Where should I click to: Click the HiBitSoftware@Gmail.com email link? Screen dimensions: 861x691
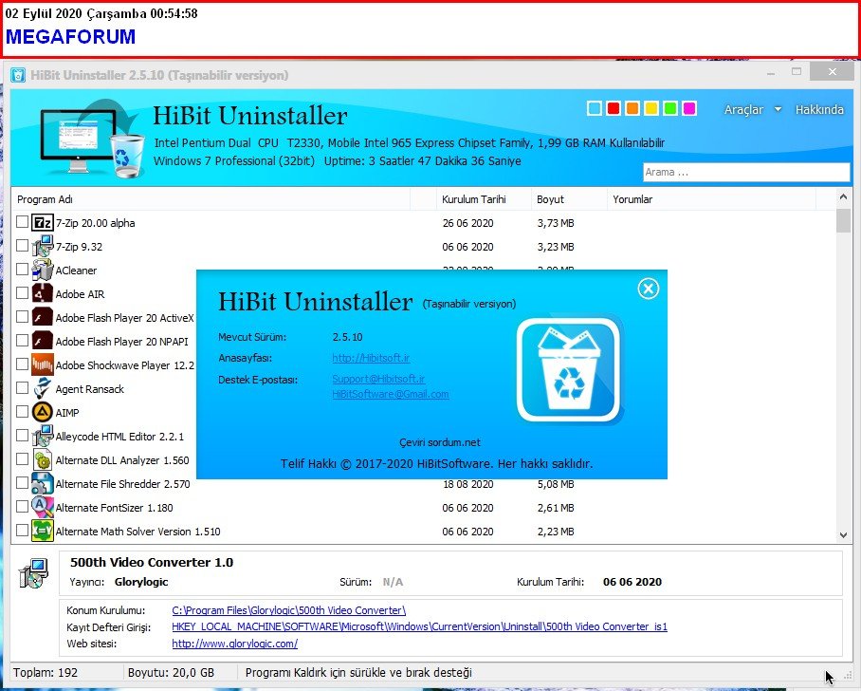tap(391, 394)
